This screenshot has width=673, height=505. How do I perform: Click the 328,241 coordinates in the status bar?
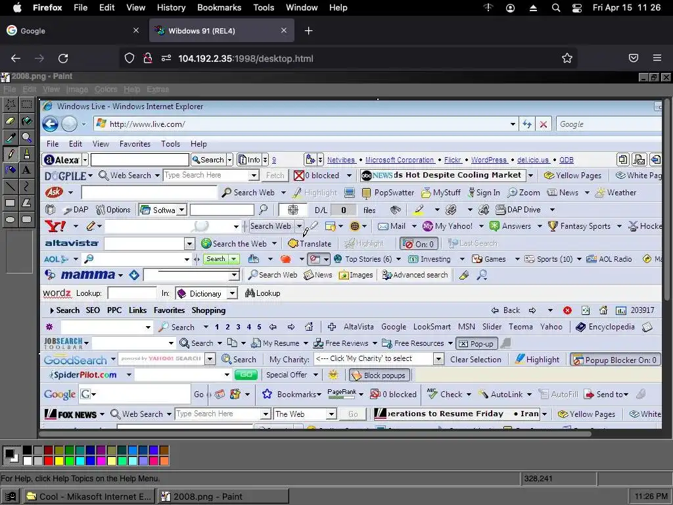tap(538, 479)
